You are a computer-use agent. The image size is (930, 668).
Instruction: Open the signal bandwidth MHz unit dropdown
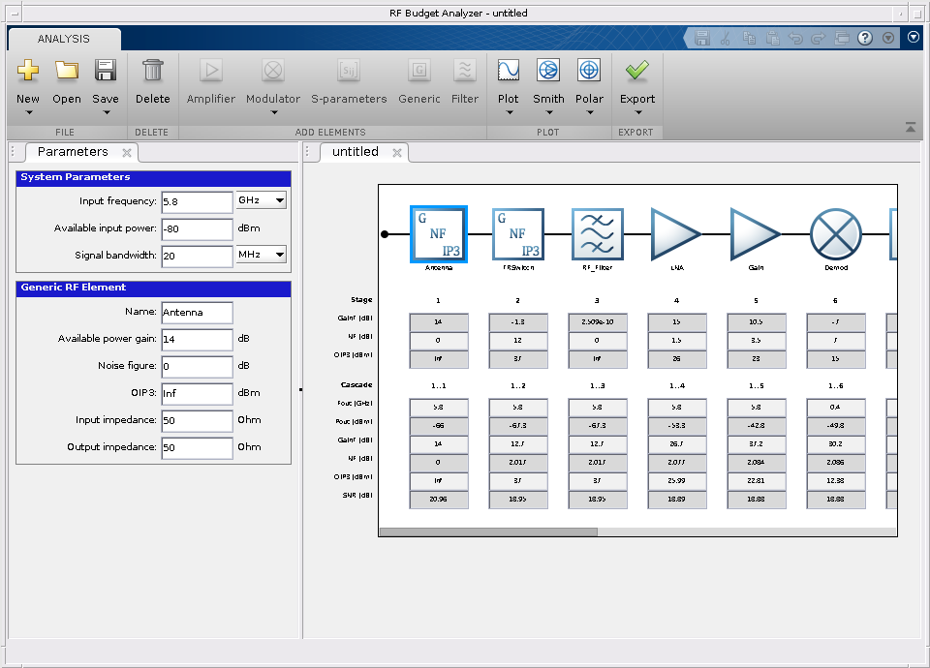tap(262, 255)
